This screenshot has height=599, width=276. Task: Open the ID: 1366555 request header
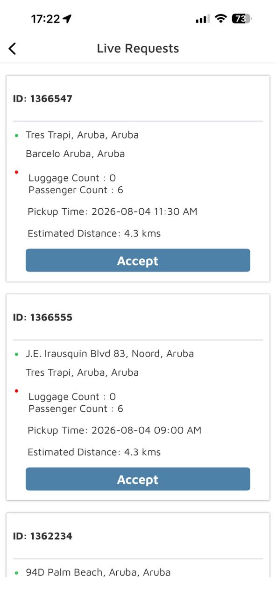coord(42,317)
